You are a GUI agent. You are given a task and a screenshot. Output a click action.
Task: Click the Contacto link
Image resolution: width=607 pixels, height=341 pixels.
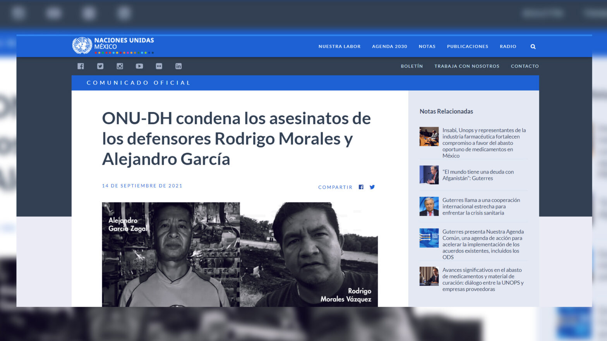point(525,66)
